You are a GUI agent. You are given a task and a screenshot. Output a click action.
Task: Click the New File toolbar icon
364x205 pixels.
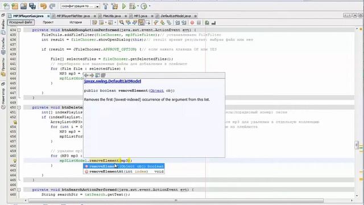click(6, 6)
